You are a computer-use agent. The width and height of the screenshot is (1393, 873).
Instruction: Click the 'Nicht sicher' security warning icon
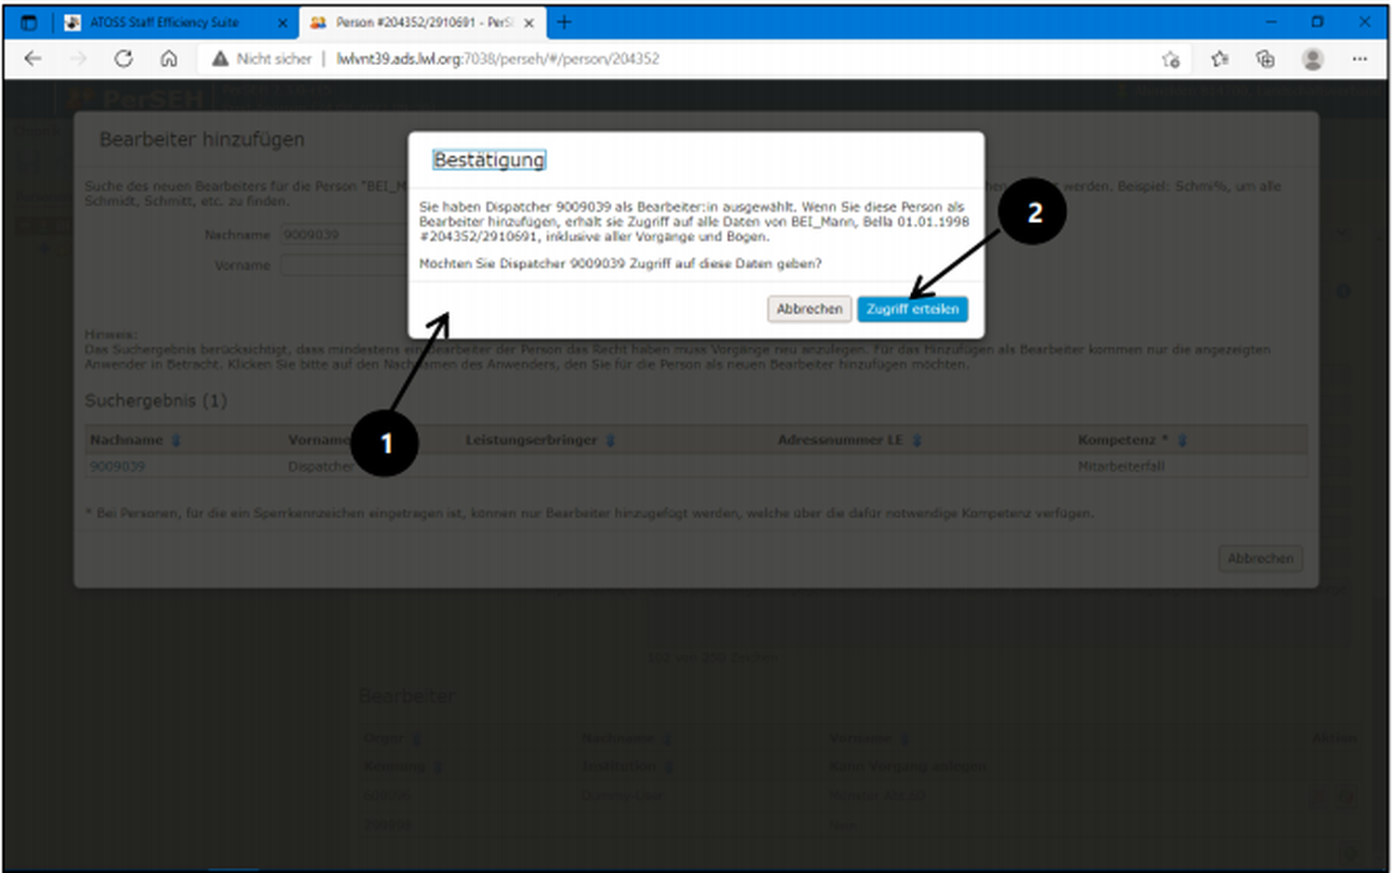tap(220, 59)
